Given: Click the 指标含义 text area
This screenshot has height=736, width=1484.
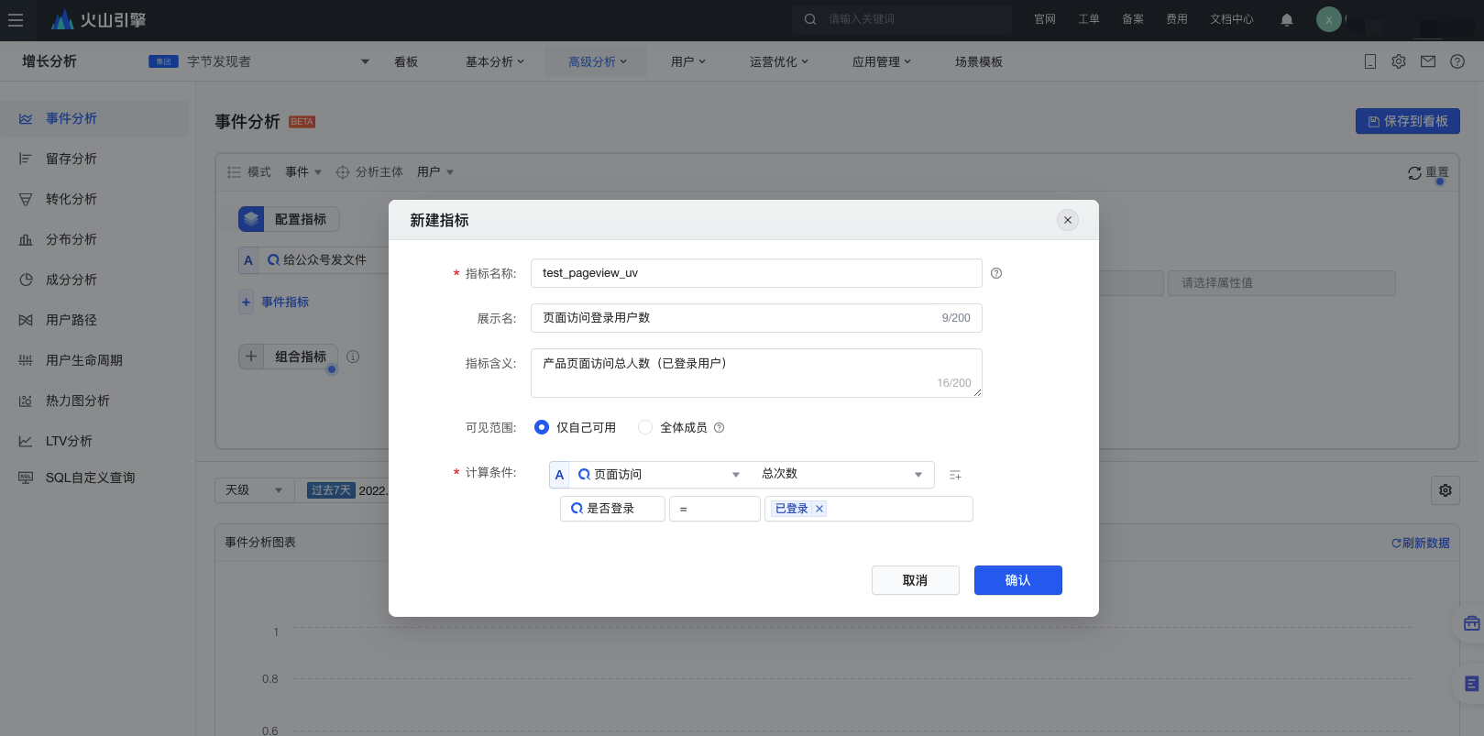Looking at the screenshot, I should tap(756, 373).
